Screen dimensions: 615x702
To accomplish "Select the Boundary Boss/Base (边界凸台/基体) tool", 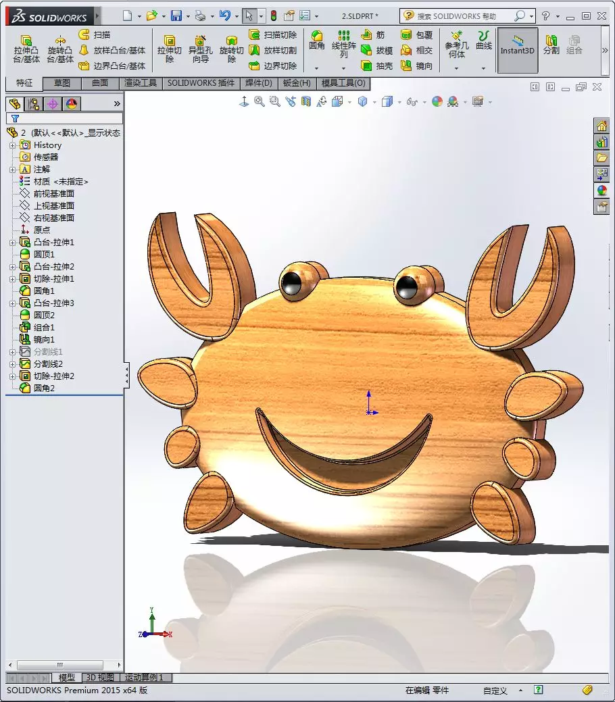I will (112, 66).
